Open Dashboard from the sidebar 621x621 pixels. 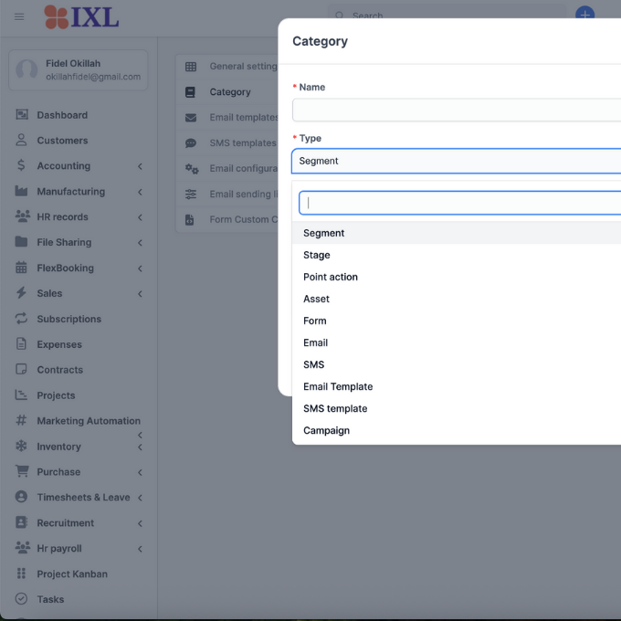62,115
